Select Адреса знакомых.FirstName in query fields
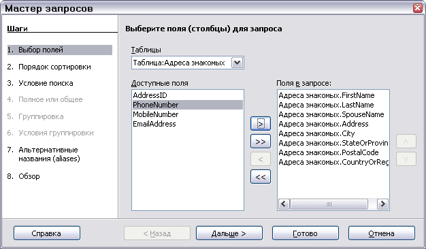426x249 pixels. pos(333,95)
